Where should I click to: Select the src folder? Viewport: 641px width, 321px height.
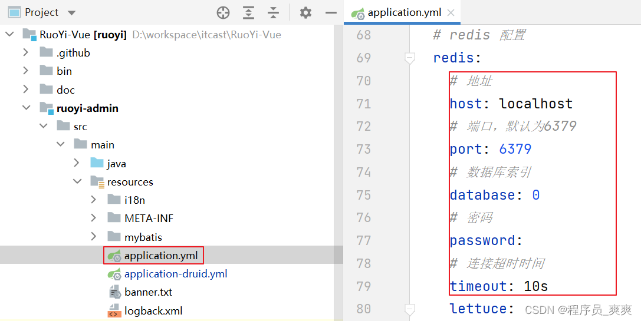[x=81, y=127]
